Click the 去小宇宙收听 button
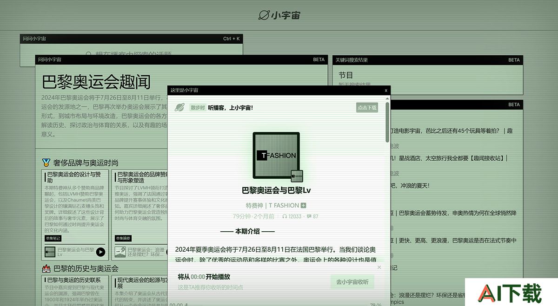This screenshot has width=558, height=306. pyautogui.click(x=352, y=282)
